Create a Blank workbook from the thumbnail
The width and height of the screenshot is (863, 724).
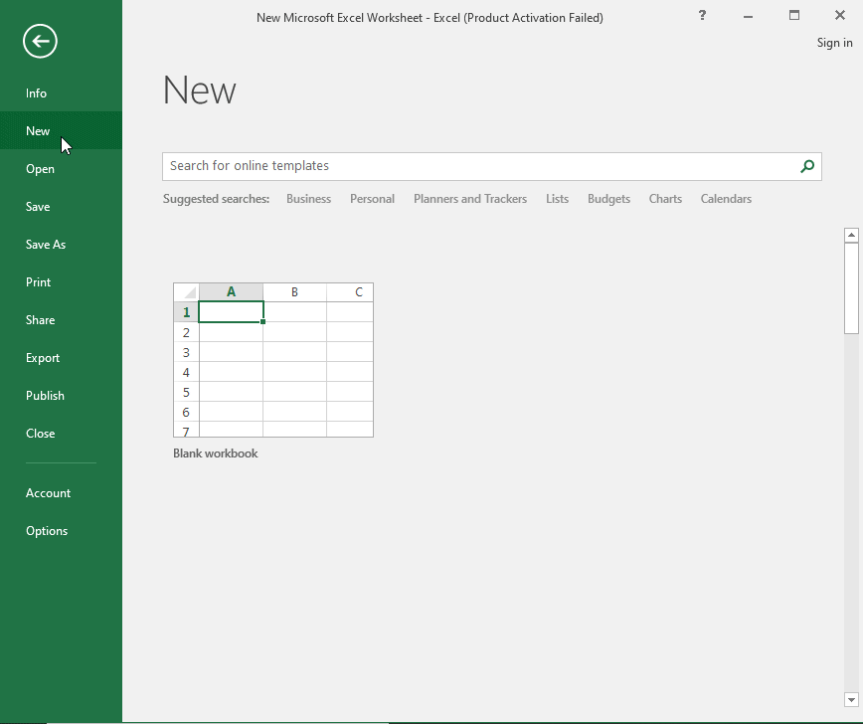coord(273,360)
